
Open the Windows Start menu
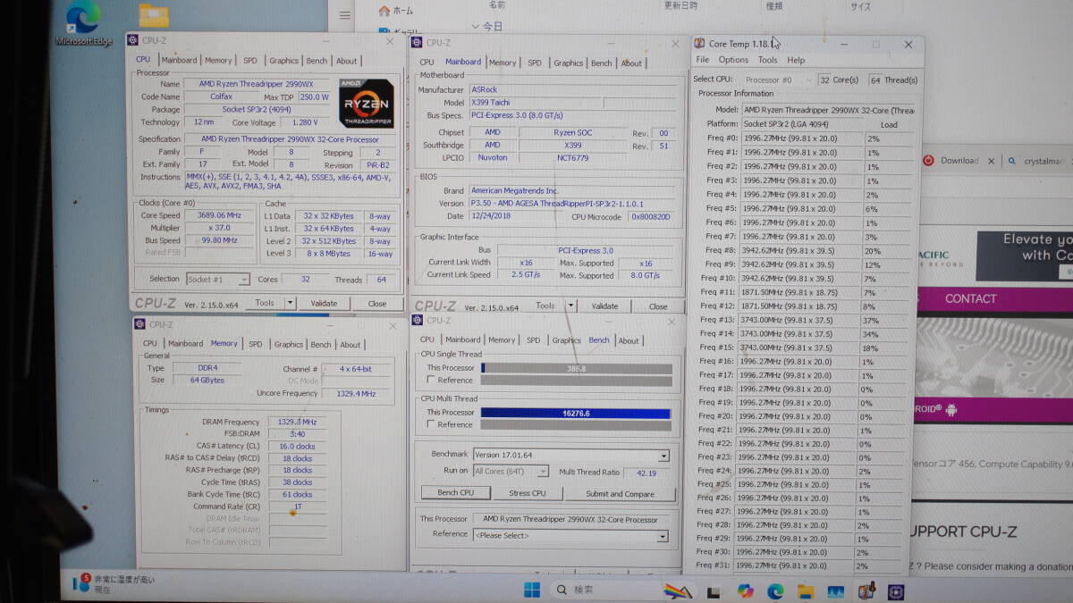(532, 590)
